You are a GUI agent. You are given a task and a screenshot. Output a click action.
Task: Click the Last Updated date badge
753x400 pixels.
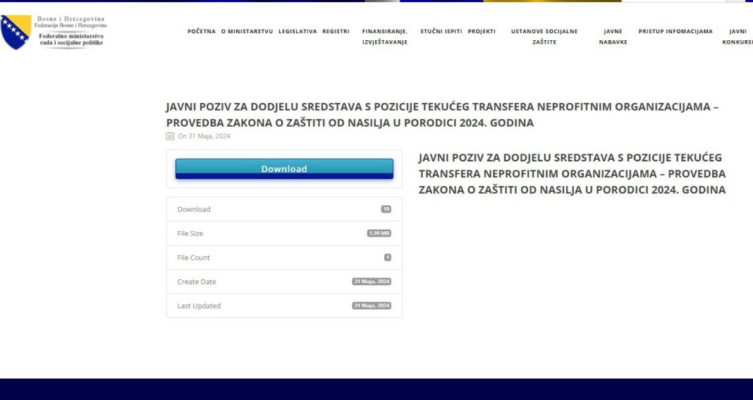[x=372, y=306]
